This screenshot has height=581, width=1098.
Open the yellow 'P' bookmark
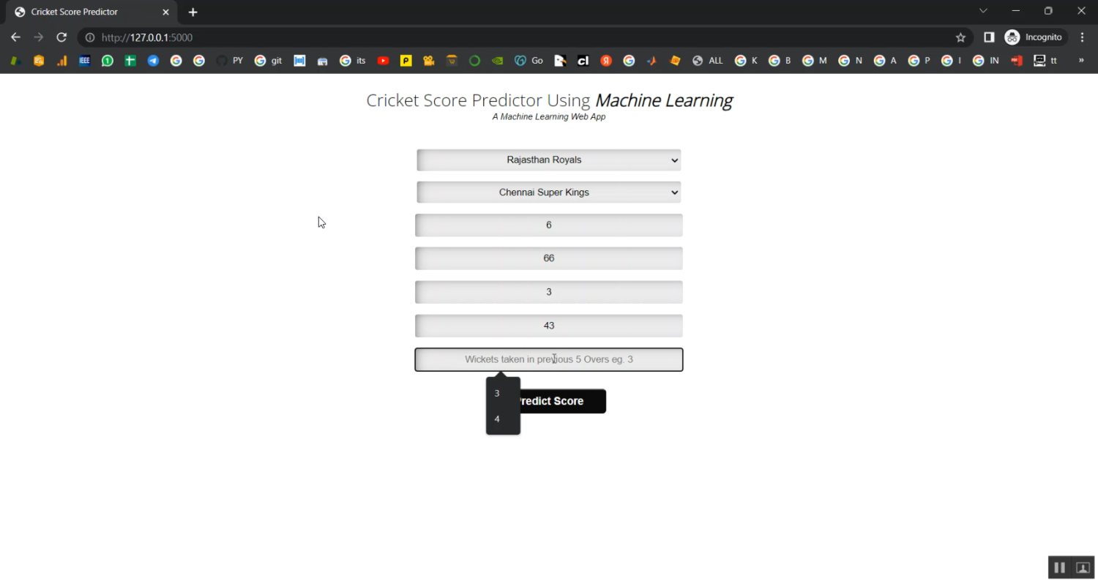tap(406, 61)
